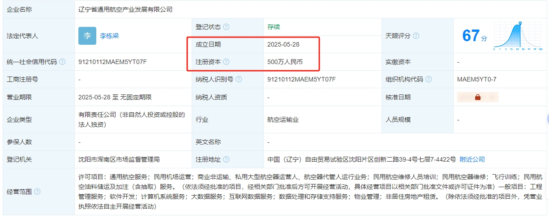
Task: Click the 参保人数 label
Action: (x=19, y=142)
